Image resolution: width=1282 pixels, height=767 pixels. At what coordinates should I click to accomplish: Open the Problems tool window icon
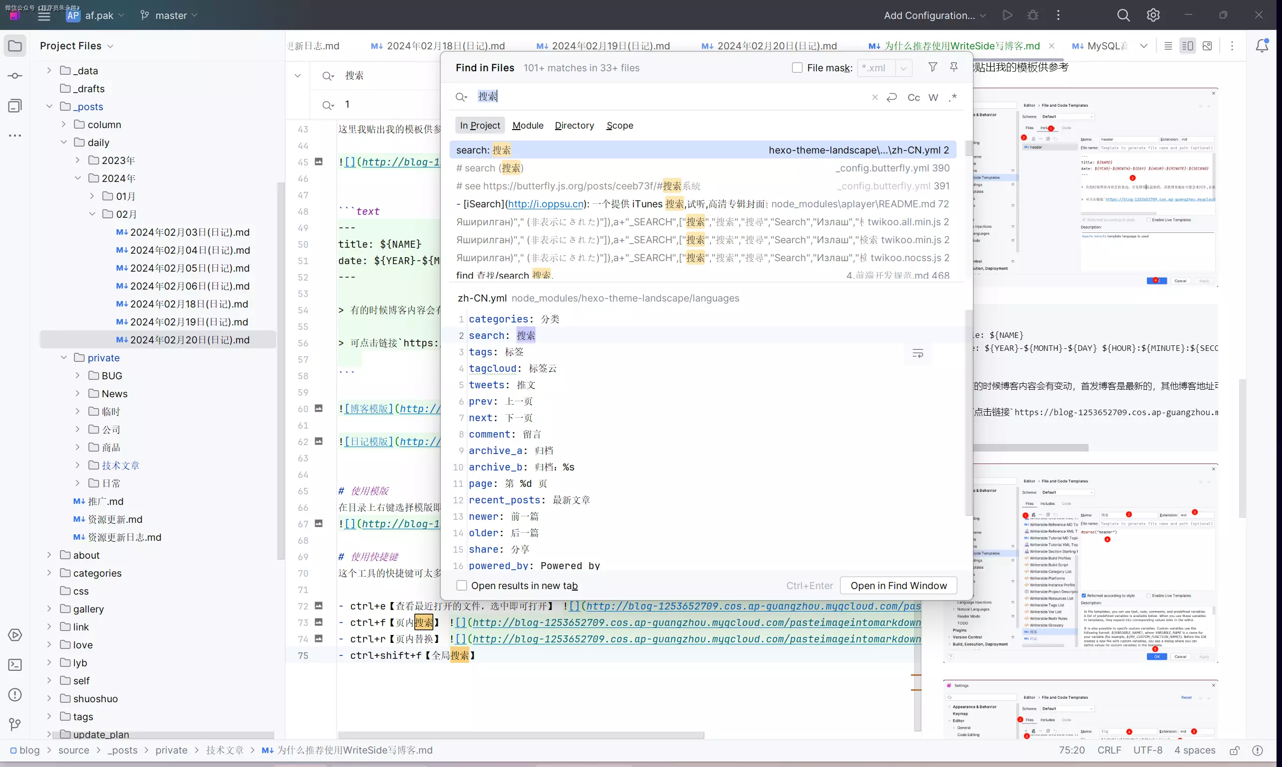[15, 695]
